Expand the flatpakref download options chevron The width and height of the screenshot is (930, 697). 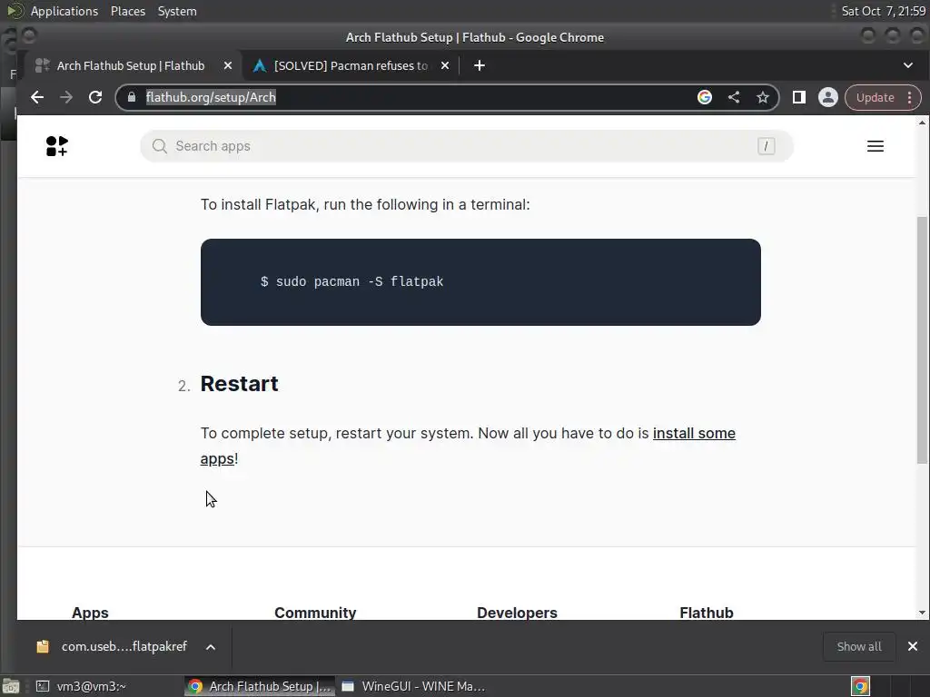pyautogui.click(x=211, y=646)
